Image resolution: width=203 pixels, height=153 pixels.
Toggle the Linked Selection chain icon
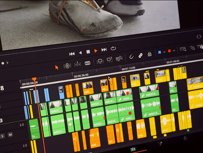pyautogui.click(x=141, y=55)
